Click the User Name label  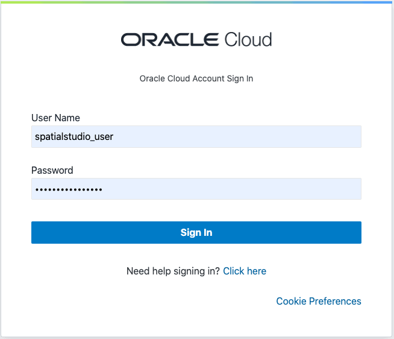click(x=55, y=118)
